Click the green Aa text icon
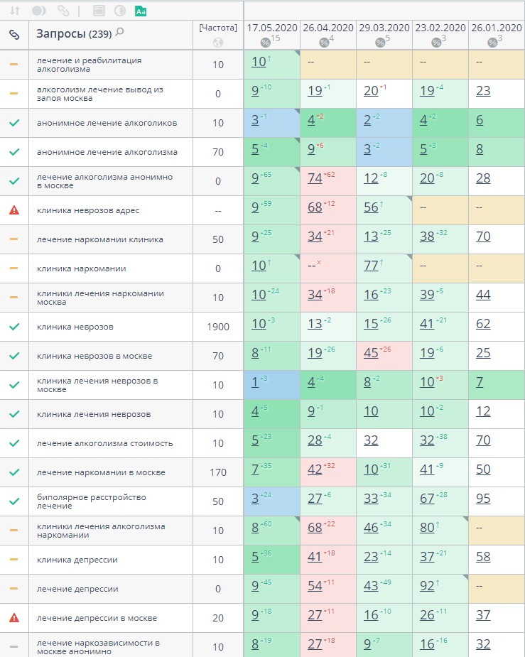This screenshot has height=657, width=525. tap(141, 11)
